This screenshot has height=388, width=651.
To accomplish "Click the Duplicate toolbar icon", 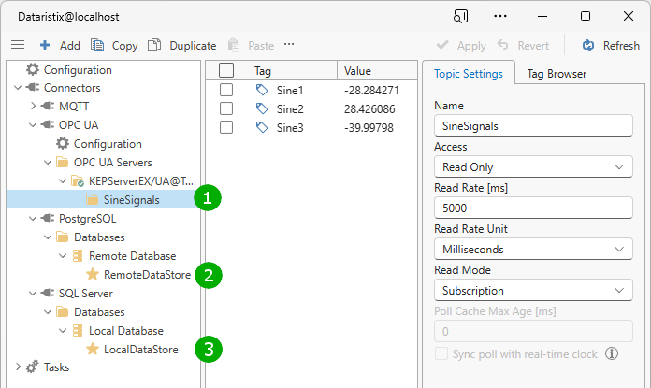I will tap(154, 45).
